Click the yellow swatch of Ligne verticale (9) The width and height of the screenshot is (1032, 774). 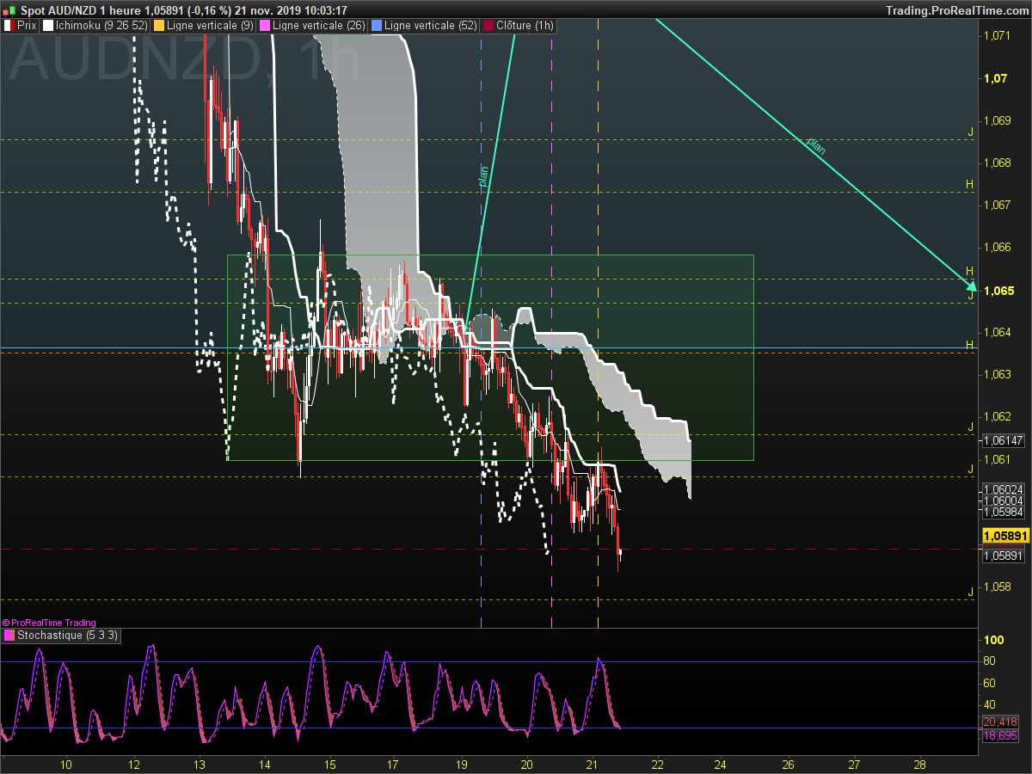click(x=159, y=26)
